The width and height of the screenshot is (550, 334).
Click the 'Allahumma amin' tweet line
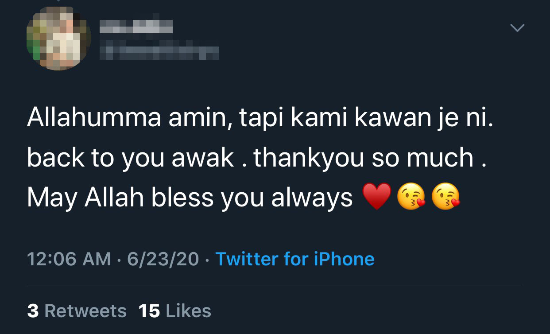coord(260,118)
